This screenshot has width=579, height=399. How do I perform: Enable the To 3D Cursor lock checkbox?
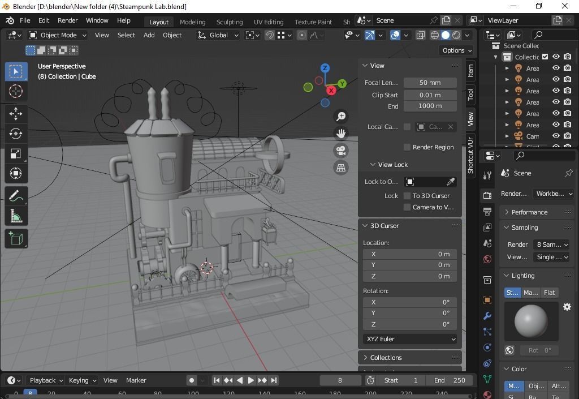point(407,195)
